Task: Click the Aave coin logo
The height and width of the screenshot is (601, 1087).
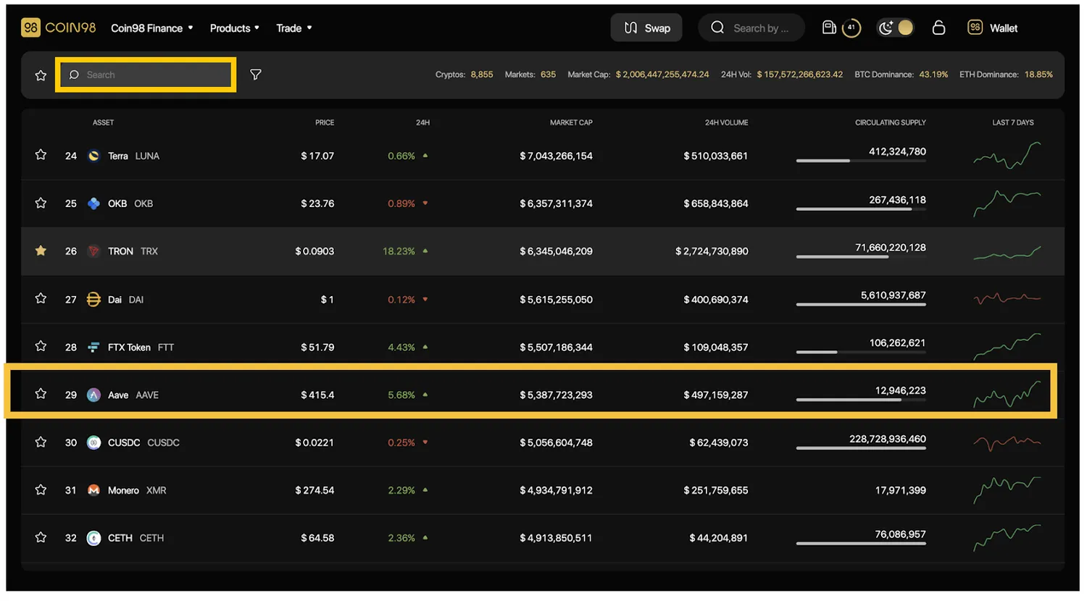Action: 93,395
